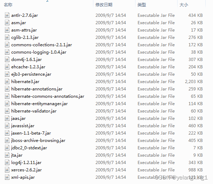Select hibernate-validator.jar file name

pos(34,111)
